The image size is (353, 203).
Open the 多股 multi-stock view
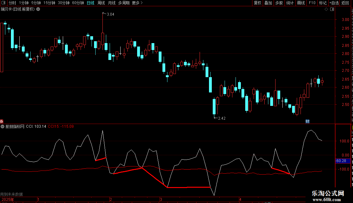(x=279, y=3)
